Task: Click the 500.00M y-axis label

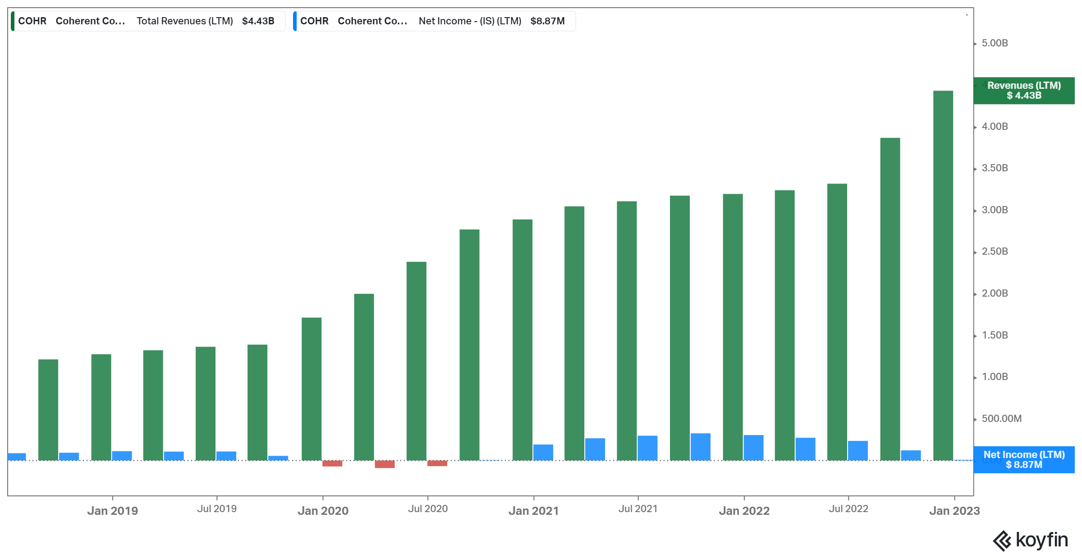Action: coord(1001,418)
